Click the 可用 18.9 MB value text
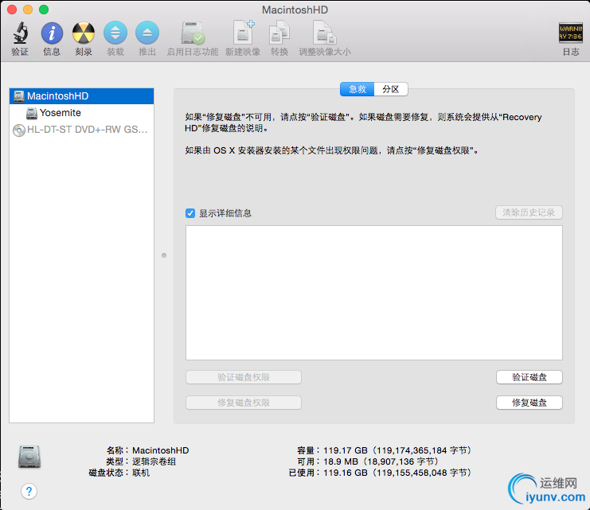The image size is (590, 510). pyautogui.click(x=381, y=461)
